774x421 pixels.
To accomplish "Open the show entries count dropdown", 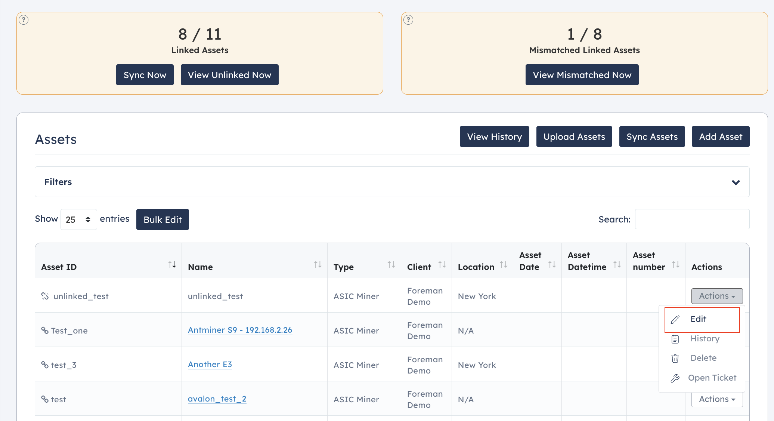I will [x=78, y=219].
